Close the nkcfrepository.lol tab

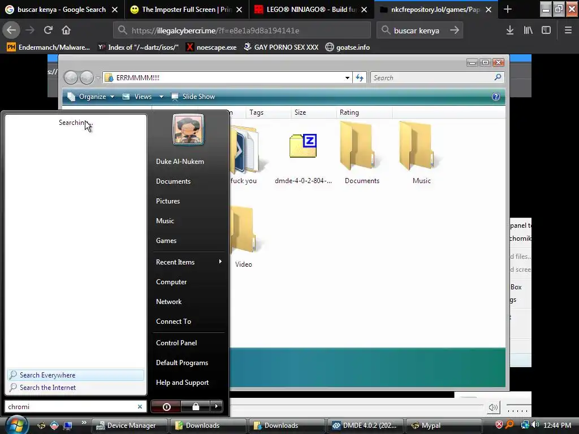(x=489, y=10)
